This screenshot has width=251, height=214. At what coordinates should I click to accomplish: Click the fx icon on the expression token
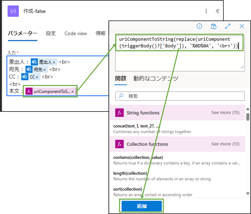click(x=29, y=91)
